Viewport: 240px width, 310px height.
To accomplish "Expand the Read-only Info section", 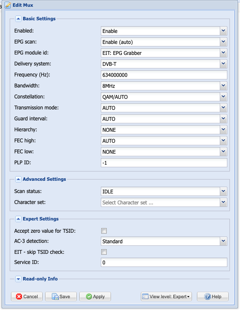I will click(x=18, y=279).
